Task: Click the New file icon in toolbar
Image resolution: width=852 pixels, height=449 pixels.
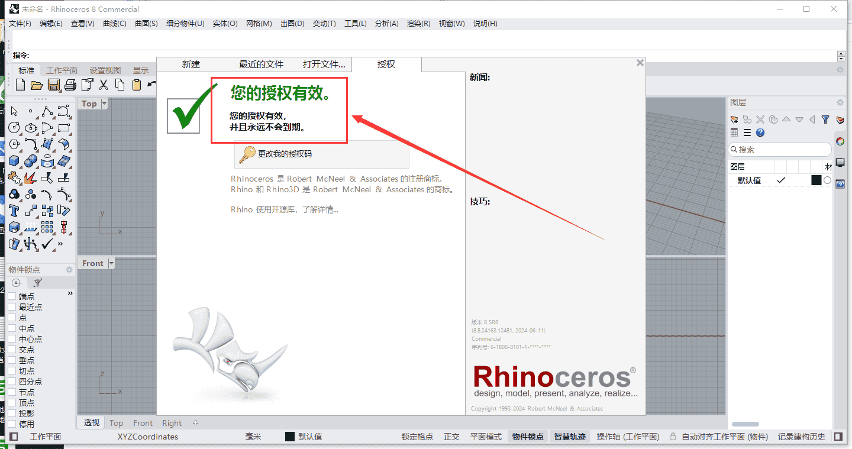Action: coord(20,85)
